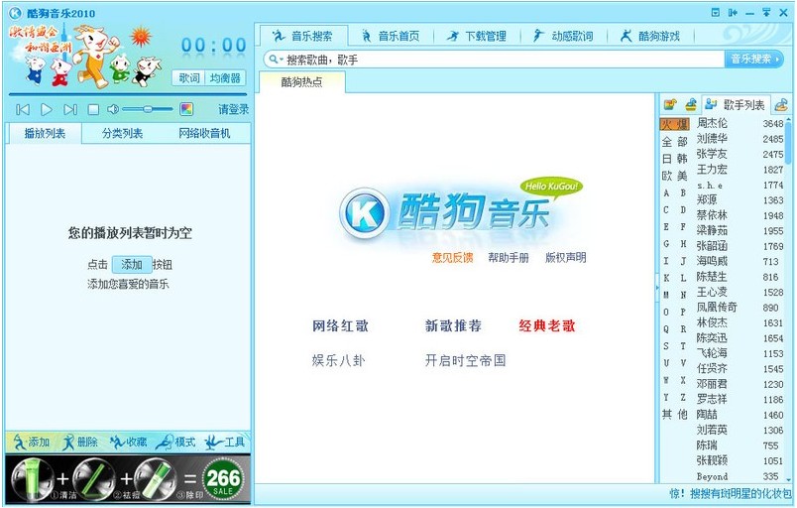The height and width of the screenshot is (508, 797).
Task: Select the 酷狗热点 sub-tab
Action: tap(302, 82)
